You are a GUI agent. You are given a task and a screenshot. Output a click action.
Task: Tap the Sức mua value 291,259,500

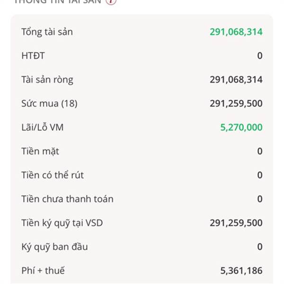[236, 104]
